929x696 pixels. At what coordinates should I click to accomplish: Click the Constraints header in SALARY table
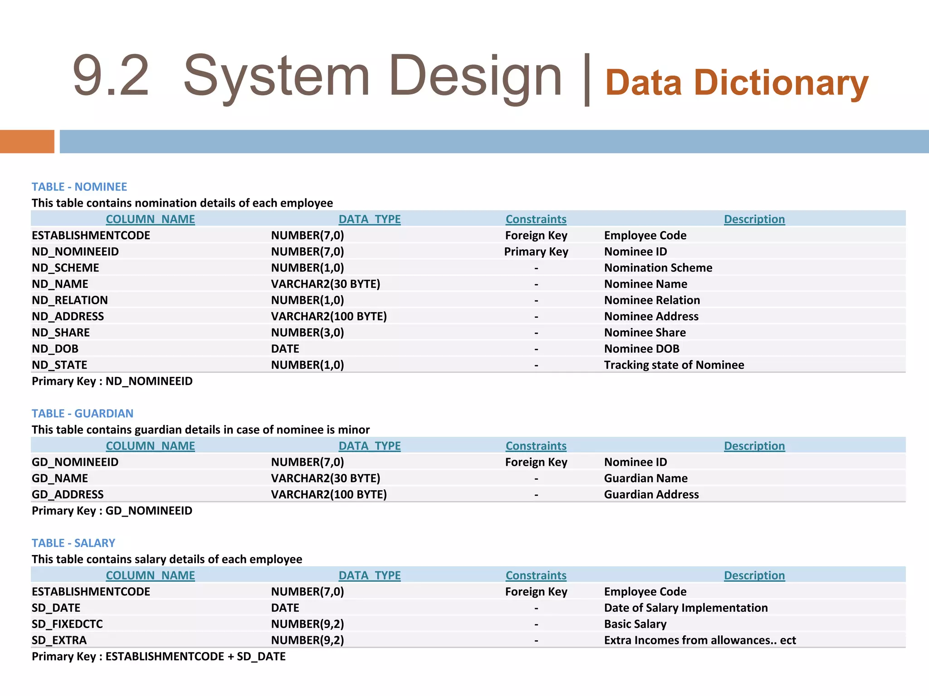536,575
